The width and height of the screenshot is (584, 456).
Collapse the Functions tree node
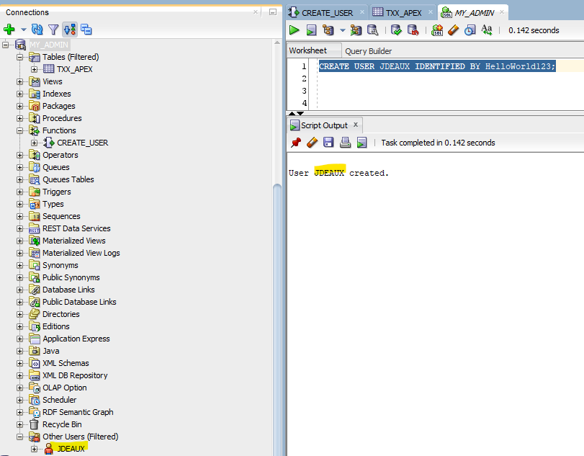tap(20, 130)
